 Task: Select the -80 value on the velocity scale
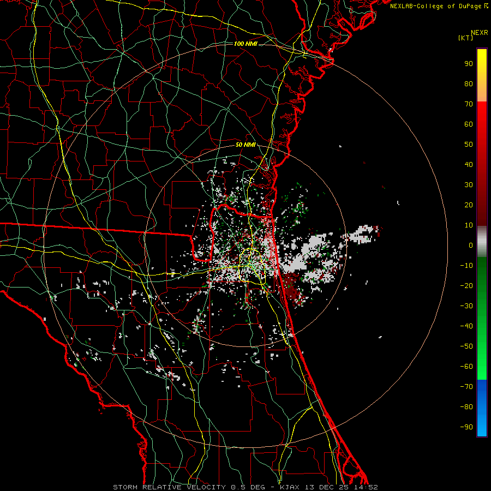pos(466,407)
